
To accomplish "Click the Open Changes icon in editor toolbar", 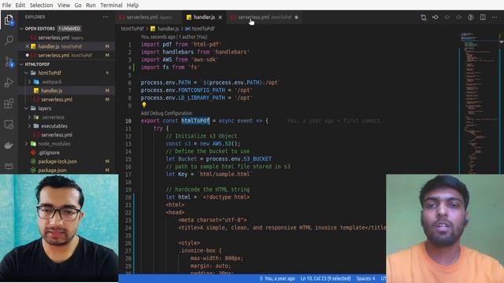I will coord(424,17).
